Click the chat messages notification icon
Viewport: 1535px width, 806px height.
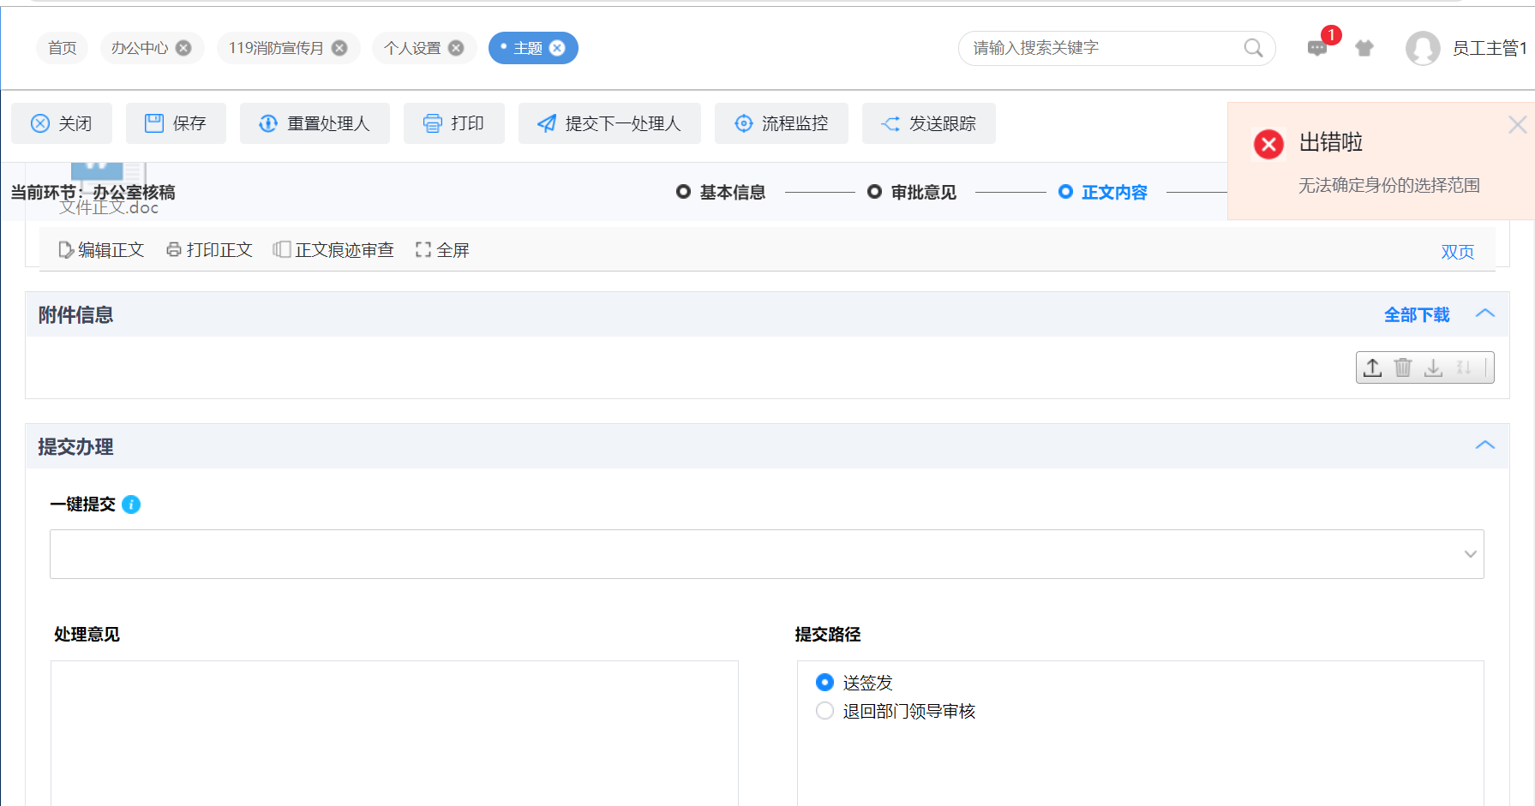[x=1317, y=49]
